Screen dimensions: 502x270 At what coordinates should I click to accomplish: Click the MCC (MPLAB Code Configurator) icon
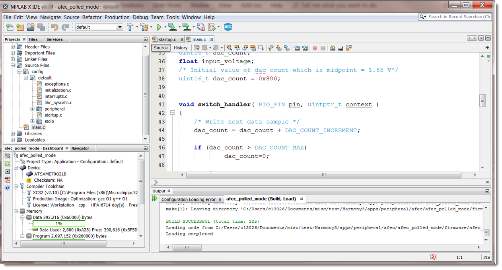click(x=228, y=27)
